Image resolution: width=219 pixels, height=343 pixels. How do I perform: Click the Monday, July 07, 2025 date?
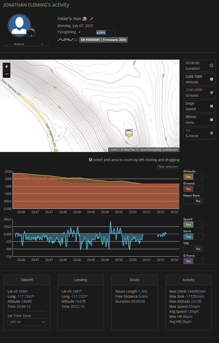[x=75, y=26]
